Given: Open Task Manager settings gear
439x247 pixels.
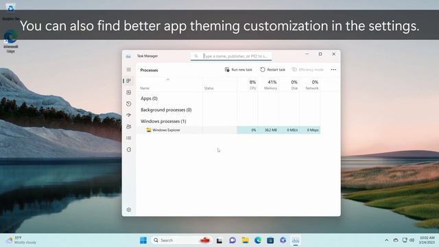Looking at the screenshot, I should (129, 210).
